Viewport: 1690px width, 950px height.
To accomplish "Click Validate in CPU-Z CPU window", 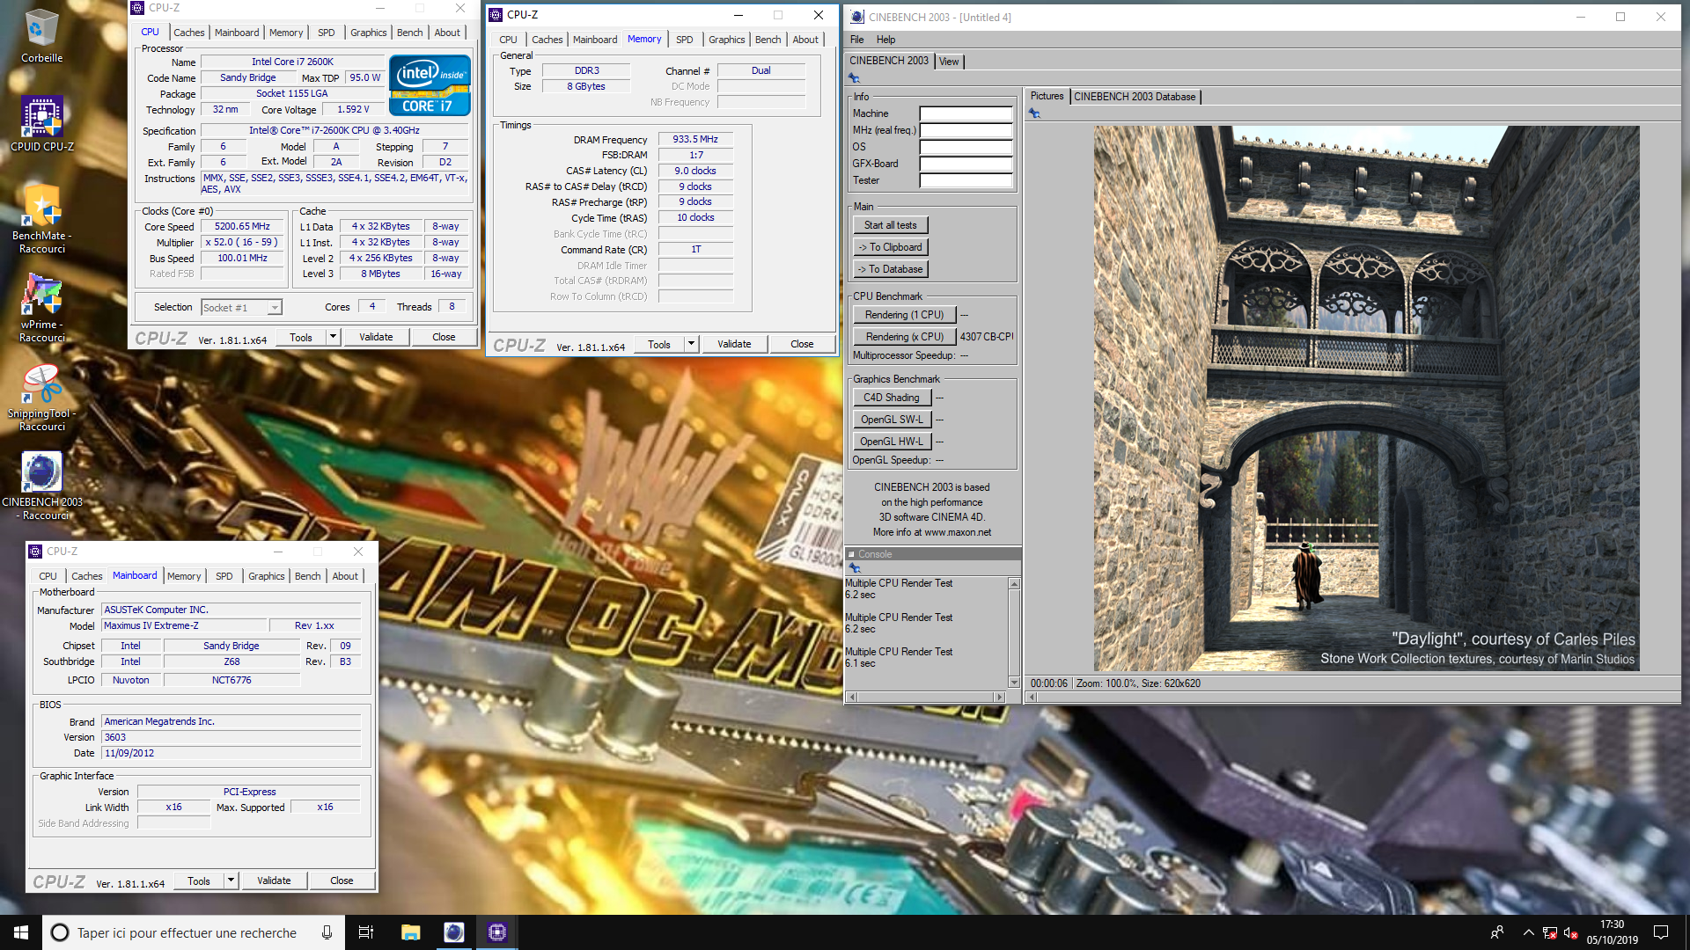I will tap(376, 337).
